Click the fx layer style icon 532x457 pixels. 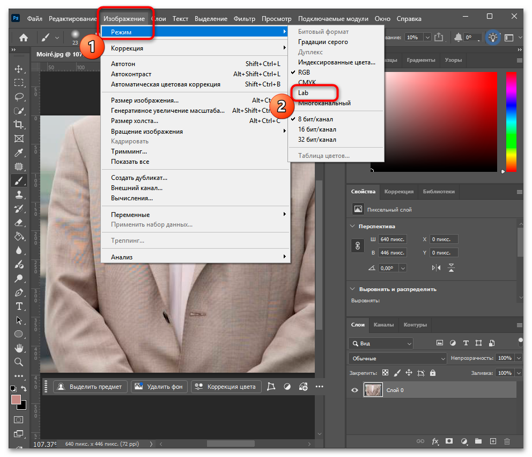coord(435,441)
